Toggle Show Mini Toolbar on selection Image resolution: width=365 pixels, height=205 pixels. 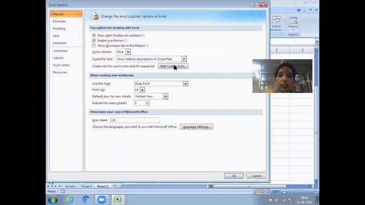(94, 35)
